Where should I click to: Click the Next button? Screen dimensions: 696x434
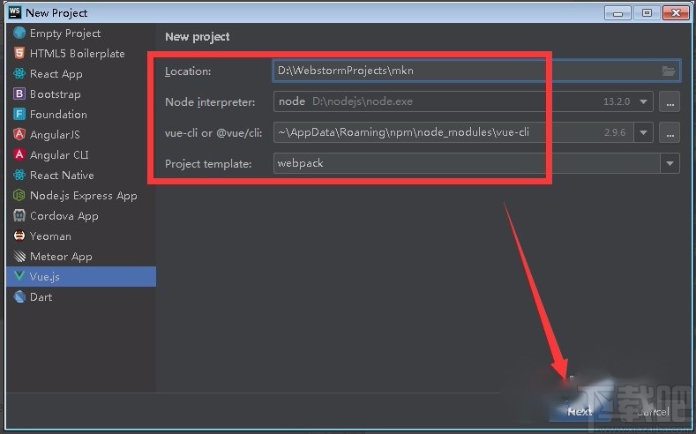(x=580, y=412)
